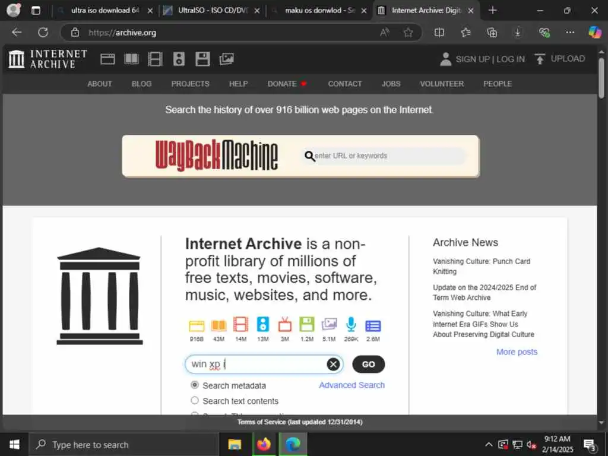Image resolution: width=608 pixels, height=456 pixels.
Task: Select Search text contents radio button
Action: click(x=195, y=400)
